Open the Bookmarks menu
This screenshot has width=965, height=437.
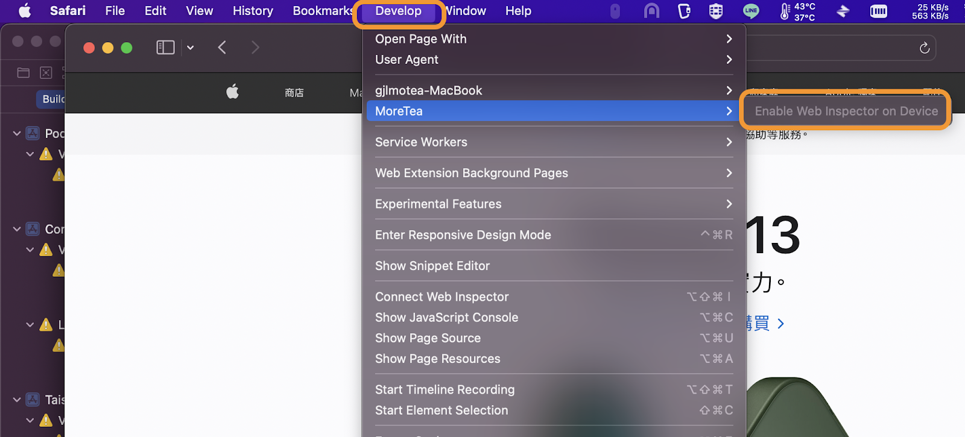pyautogui.click(x=323, y=11)
